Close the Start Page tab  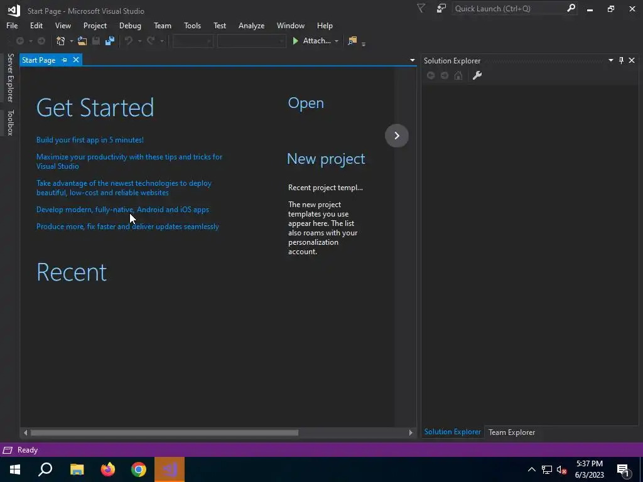point(76,60)
